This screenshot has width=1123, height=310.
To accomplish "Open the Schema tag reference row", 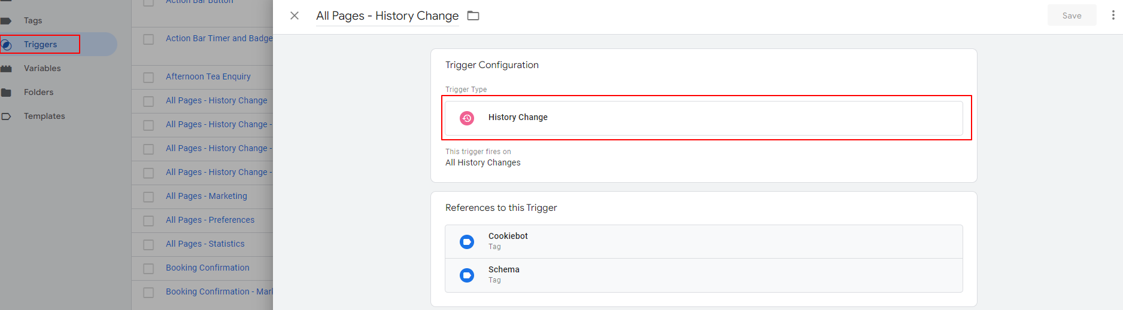I will click(703, 275).
